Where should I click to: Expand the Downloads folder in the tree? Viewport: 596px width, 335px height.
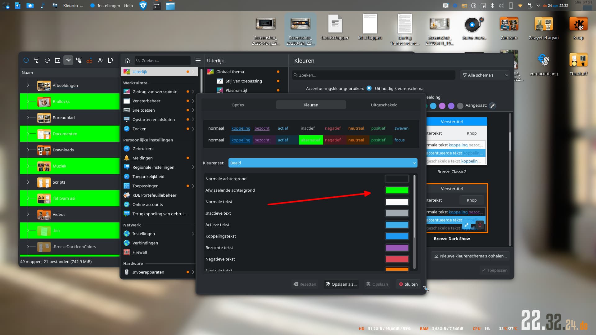coord(28,150)
